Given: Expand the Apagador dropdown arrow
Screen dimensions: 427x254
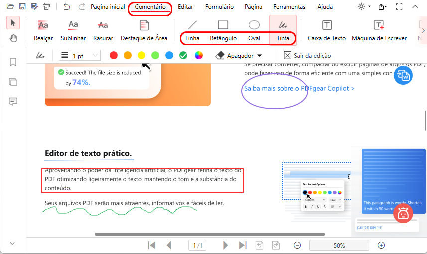Looking at the screenshot, I should click(x=259, y=56).
